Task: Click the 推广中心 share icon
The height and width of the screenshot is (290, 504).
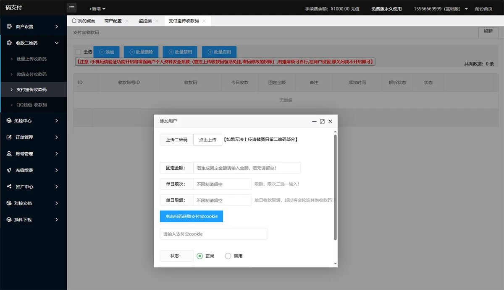Action: pos(9,186)
